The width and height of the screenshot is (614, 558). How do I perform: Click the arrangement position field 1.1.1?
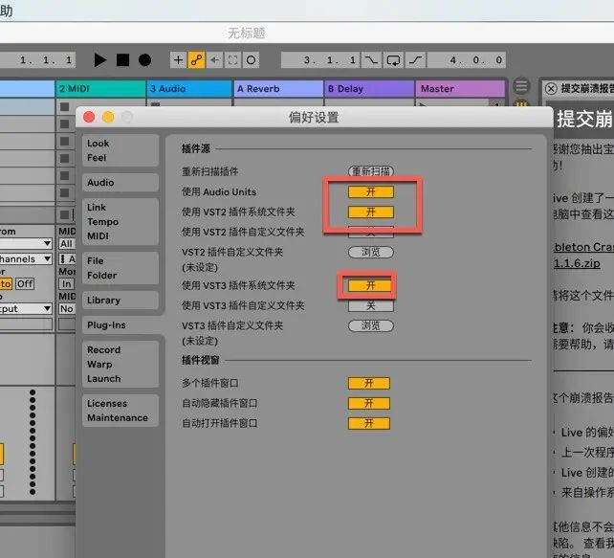(37, 60)
